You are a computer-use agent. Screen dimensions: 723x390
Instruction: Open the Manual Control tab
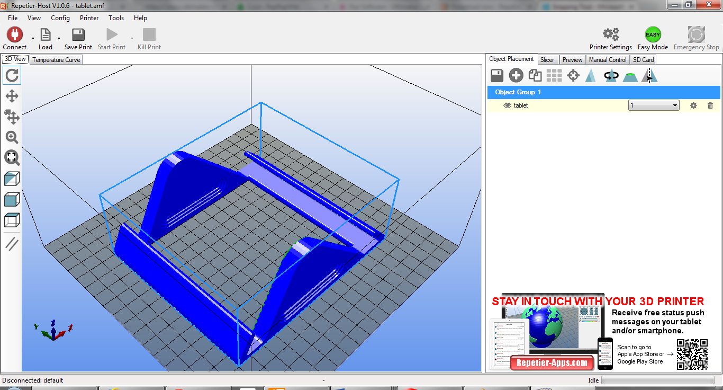[608, 60]
